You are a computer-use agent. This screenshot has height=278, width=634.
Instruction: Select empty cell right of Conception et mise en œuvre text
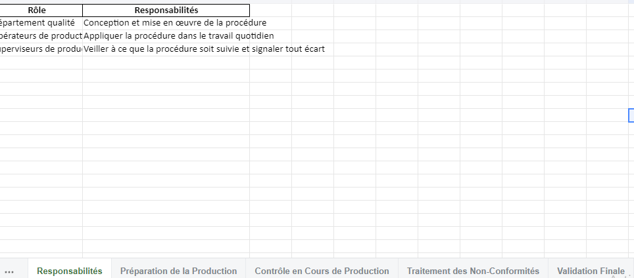tap(312, 23)
